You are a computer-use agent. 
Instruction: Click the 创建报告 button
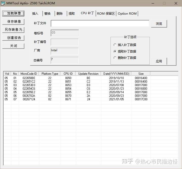coord(13,38)
